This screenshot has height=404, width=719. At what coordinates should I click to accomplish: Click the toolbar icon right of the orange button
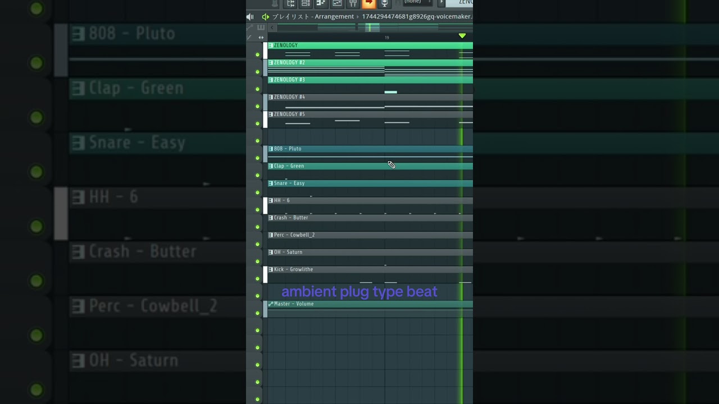click(384, 3)
